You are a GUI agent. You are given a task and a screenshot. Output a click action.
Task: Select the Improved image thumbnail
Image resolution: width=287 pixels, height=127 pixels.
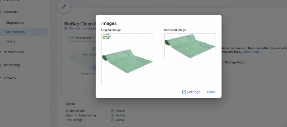pos(190,46)
